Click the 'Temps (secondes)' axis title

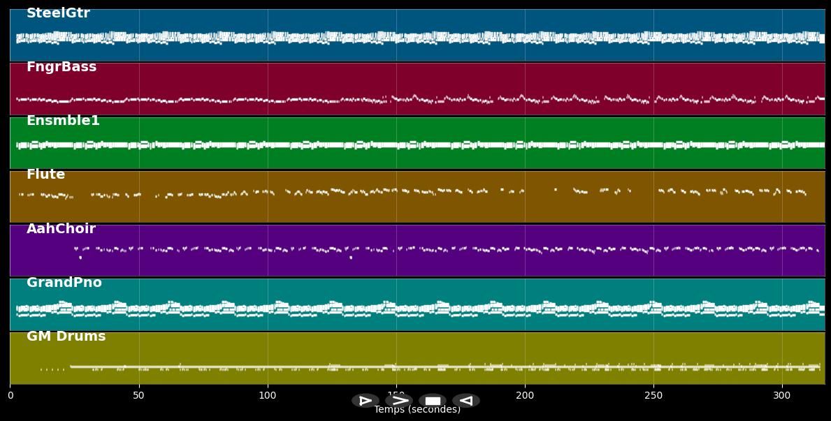coord(417,410)
